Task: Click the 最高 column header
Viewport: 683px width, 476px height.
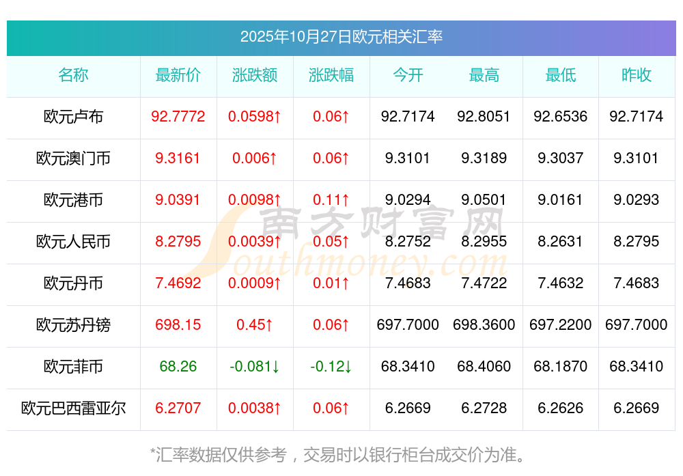Action: click(x=484, y=75)
